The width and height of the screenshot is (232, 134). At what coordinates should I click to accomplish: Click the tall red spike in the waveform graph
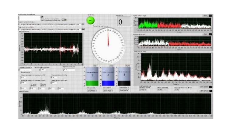pyautogui.click(x=61, y=48)
